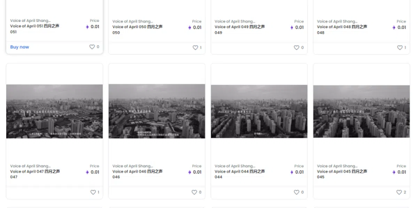
Task: Favorite the Voice of April 049 item
Action: [x=296, y=48]
